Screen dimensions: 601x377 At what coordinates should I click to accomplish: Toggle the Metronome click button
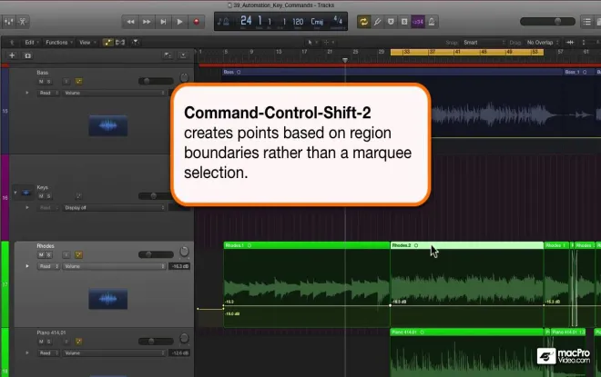tap(432, 22)
